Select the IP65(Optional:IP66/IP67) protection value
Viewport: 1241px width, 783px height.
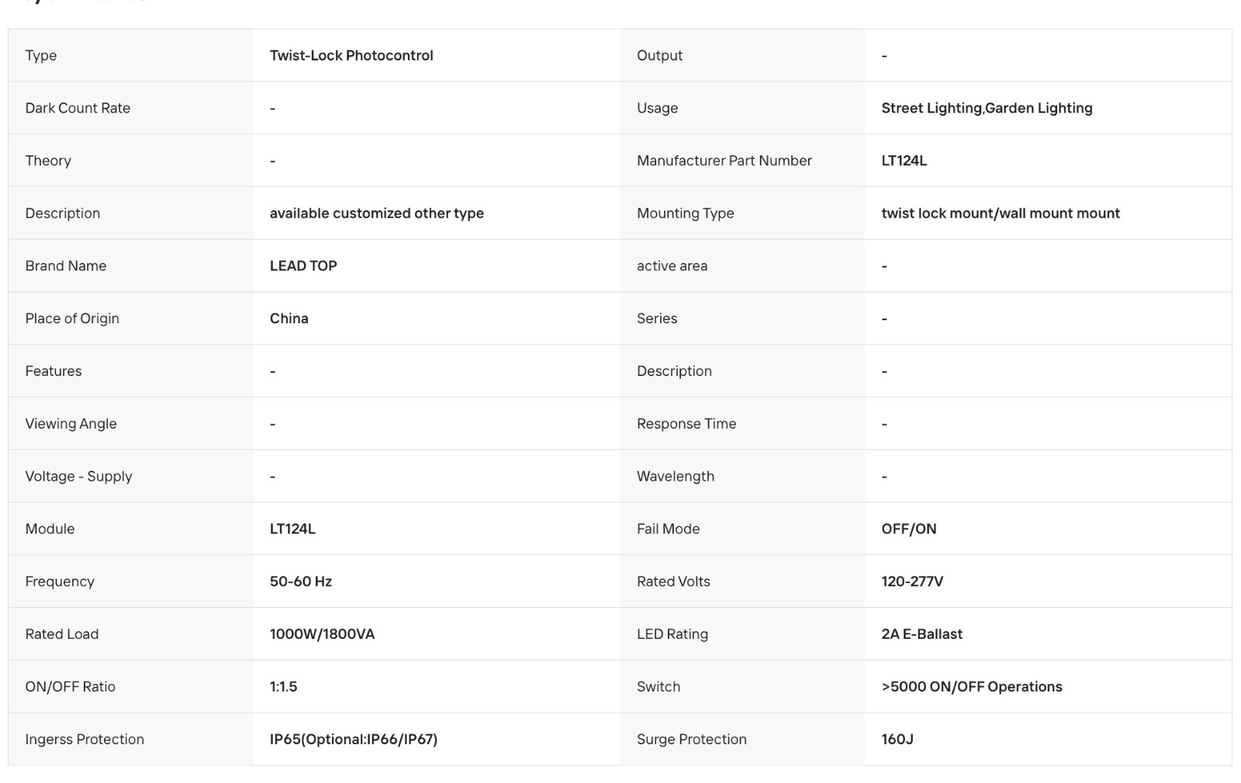(x=354, y=740)
